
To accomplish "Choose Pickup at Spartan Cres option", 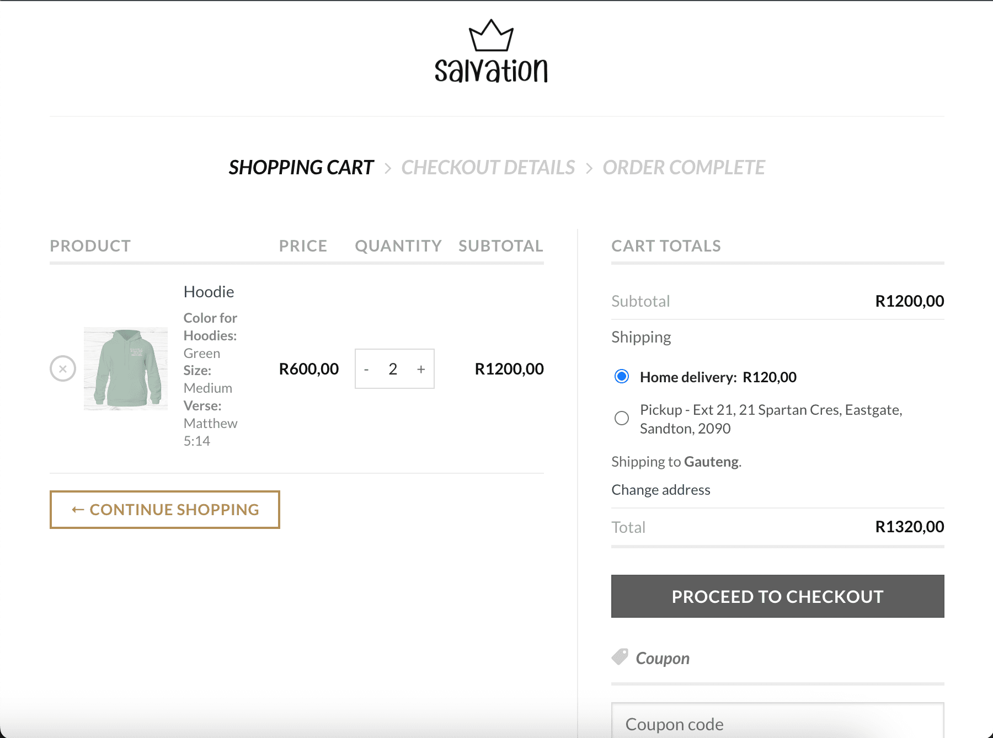I will pos(622,418).
